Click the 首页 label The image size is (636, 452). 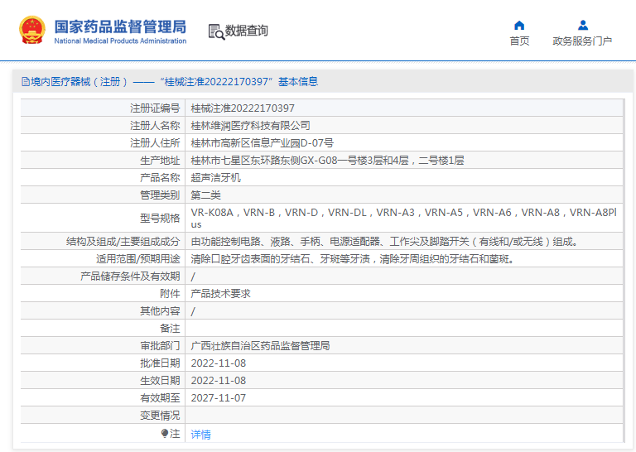pyautogui.click(x=519, y=41)
